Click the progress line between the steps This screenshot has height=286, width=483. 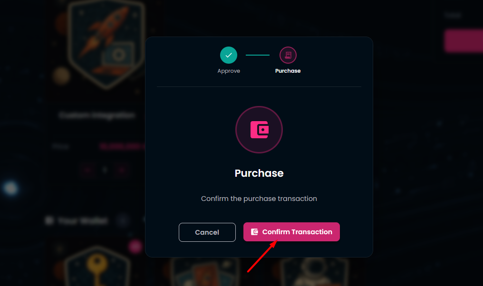point(258,55)
